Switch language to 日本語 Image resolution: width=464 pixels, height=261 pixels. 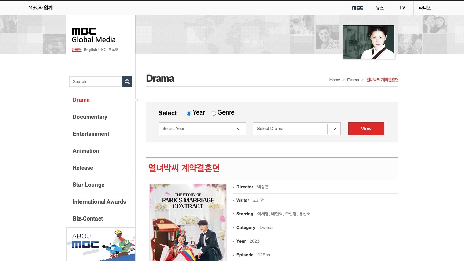[x=113, y=50]
